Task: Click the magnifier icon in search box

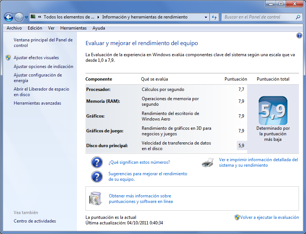Action: click(x=298, y=17)
